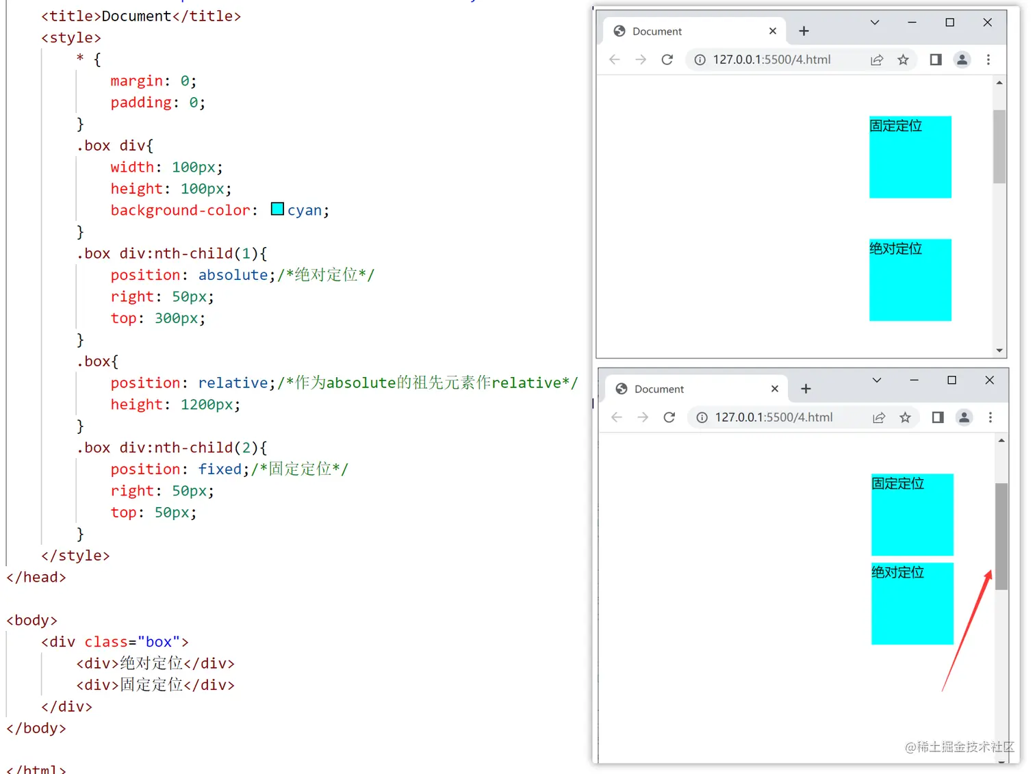Click the '<div class="box">' code line
1035x774 pixels.
pos(114,642)
